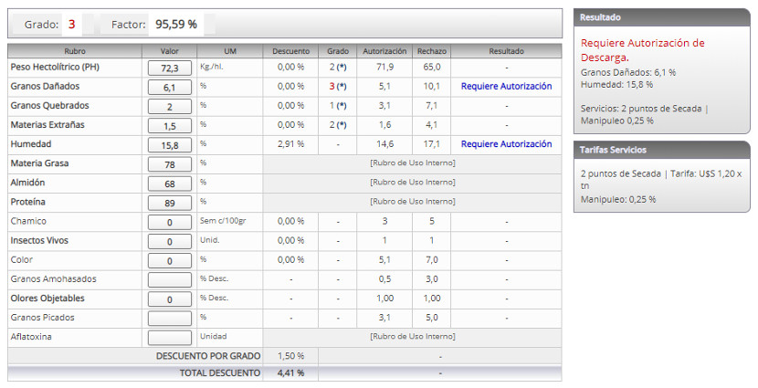Screen dimensions: 758x388
Task: Focus the Olores Objetables value box
Action: (169, 299)
